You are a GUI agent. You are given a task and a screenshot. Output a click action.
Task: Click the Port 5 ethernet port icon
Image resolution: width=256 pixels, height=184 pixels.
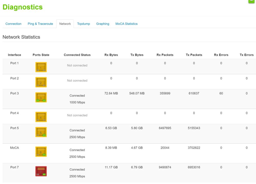click(41, 132)
